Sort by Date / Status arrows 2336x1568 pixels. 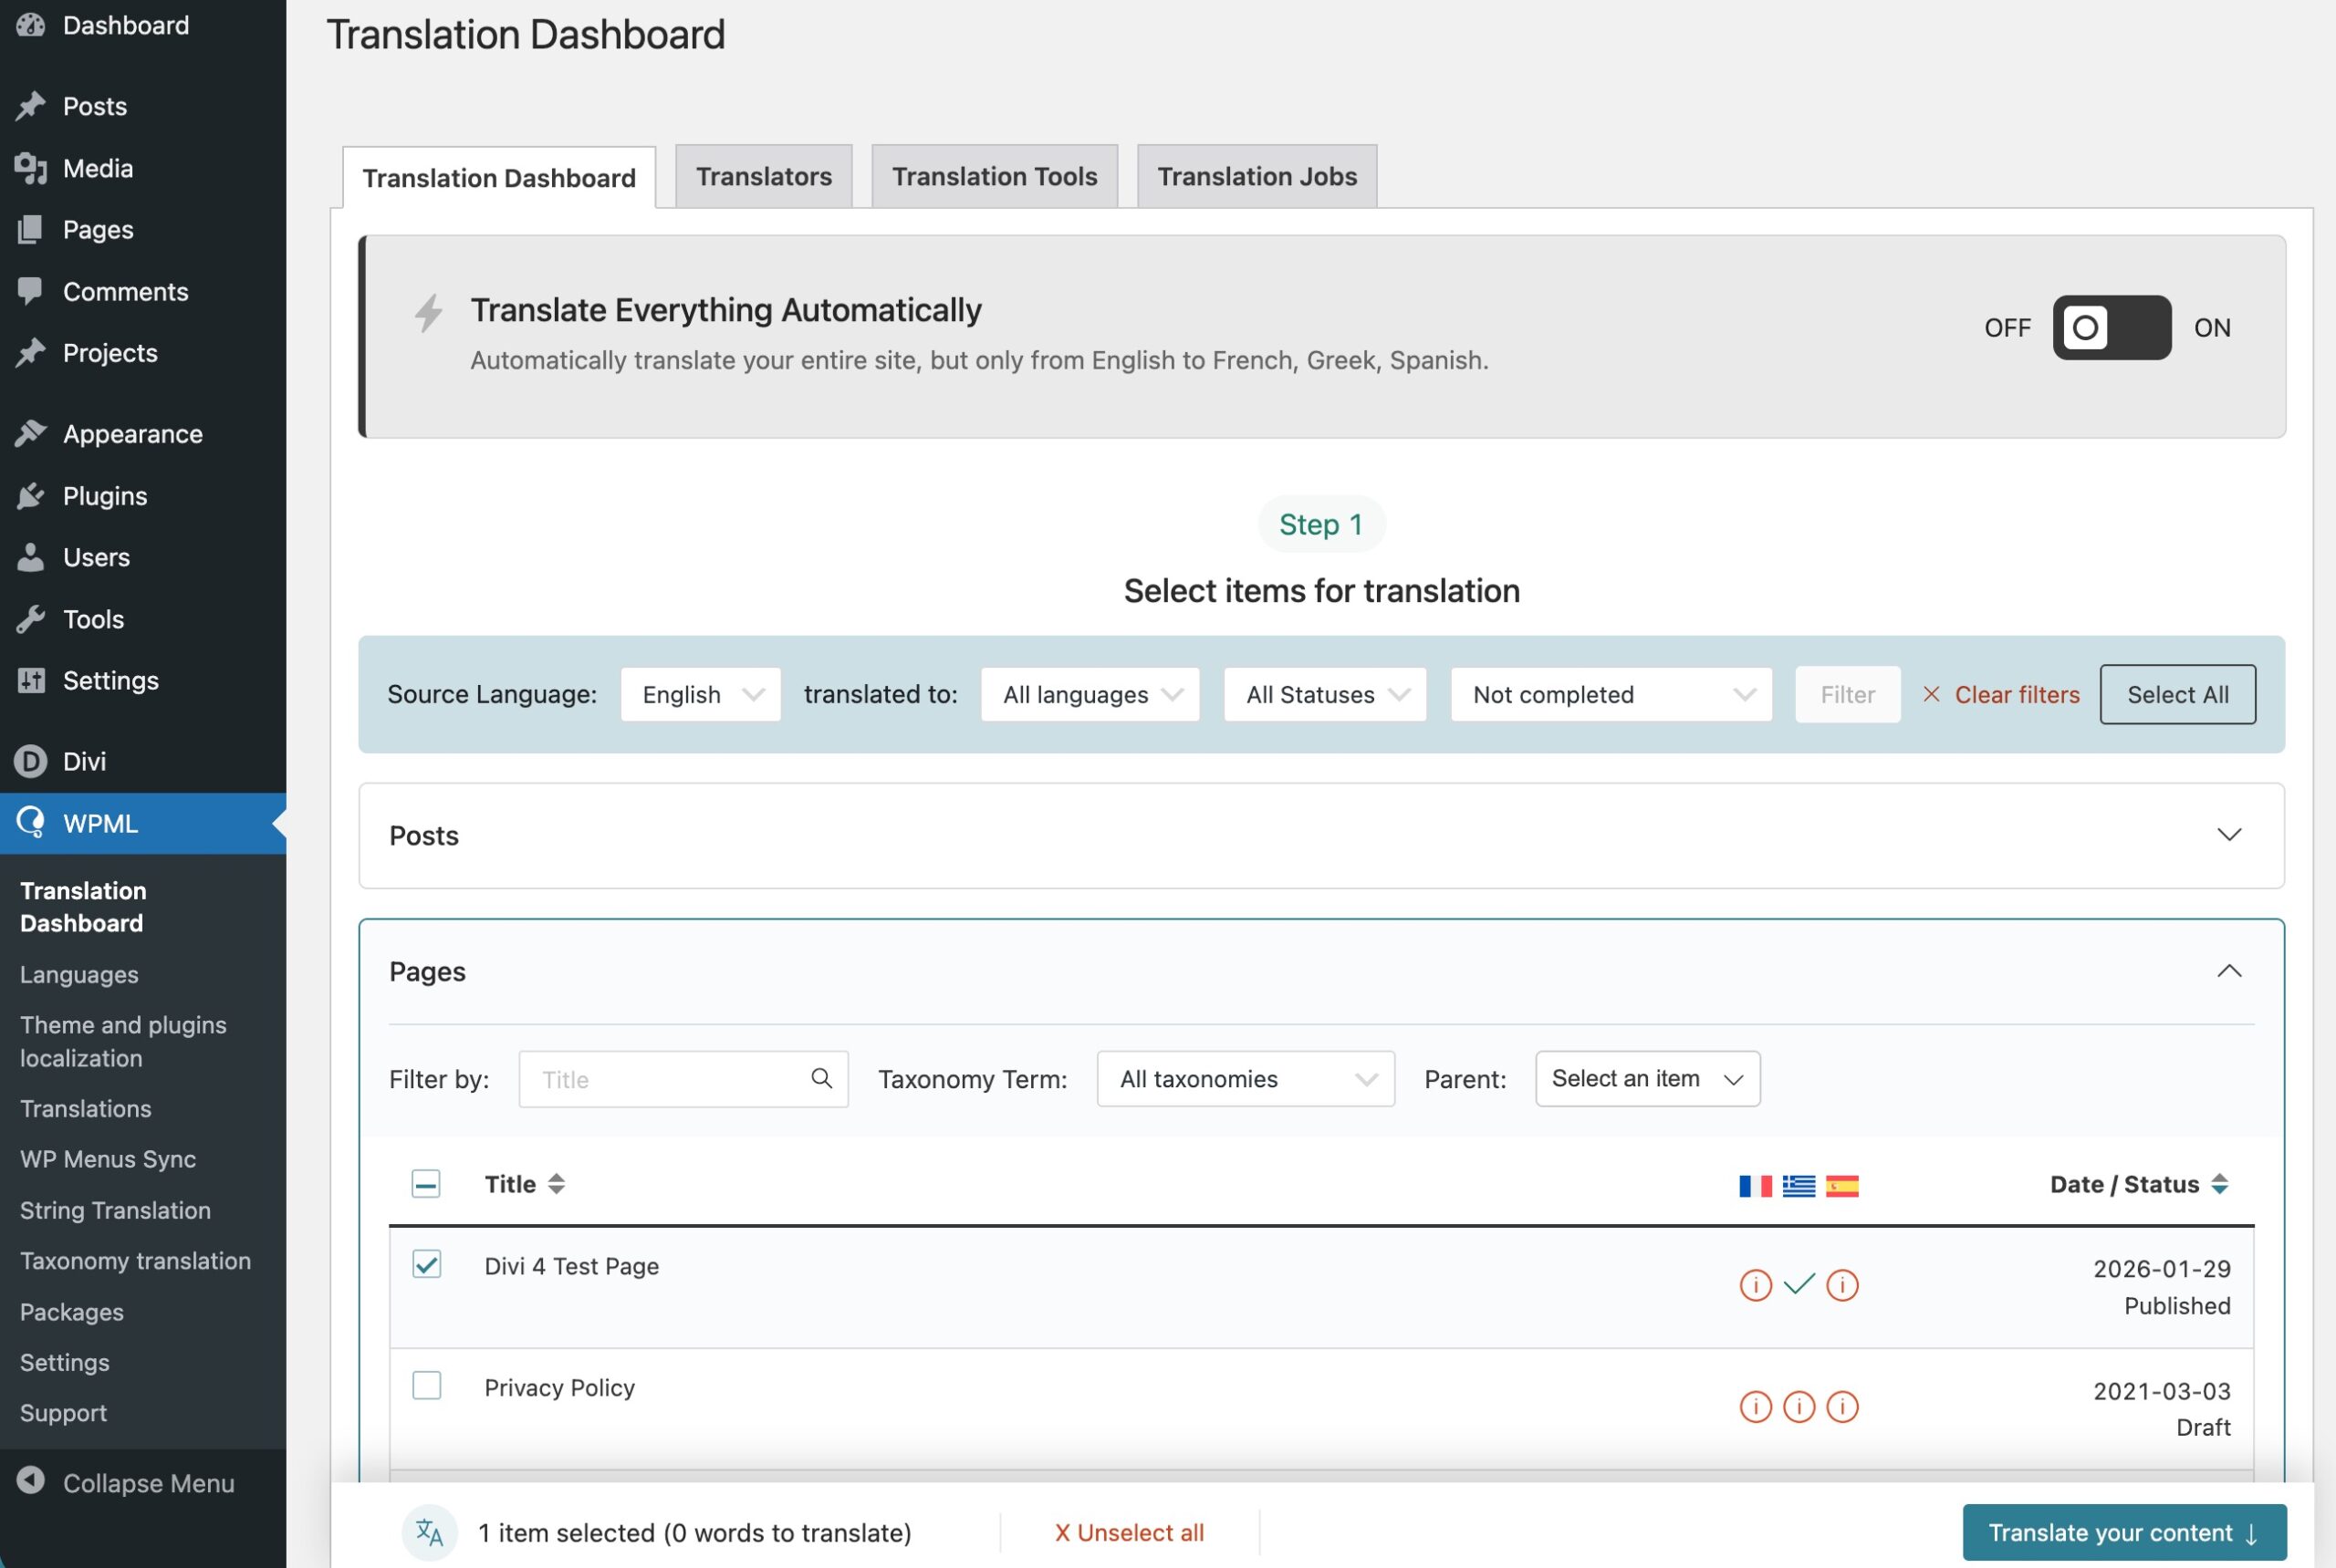[2219, 1184]
